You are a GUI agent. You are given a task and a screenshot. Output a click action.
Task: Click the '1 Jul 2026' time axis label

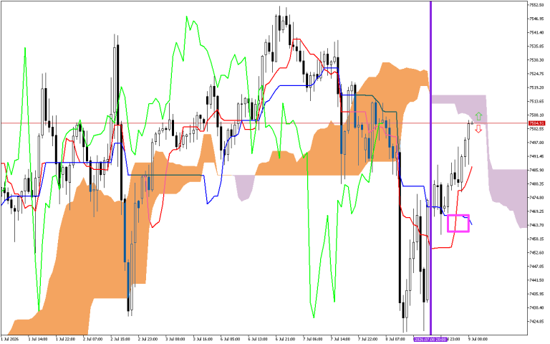(x=9, y=340)
